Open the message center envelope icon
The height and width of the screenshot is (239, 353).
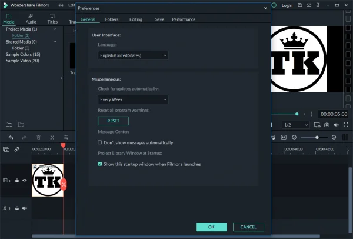click(x=309, y=5)
